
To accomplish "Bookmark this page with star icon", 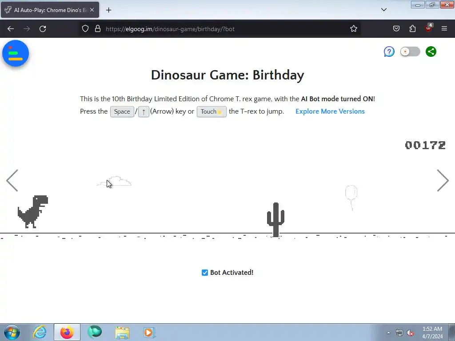I will pyautogui.click(x=353, y=29).
